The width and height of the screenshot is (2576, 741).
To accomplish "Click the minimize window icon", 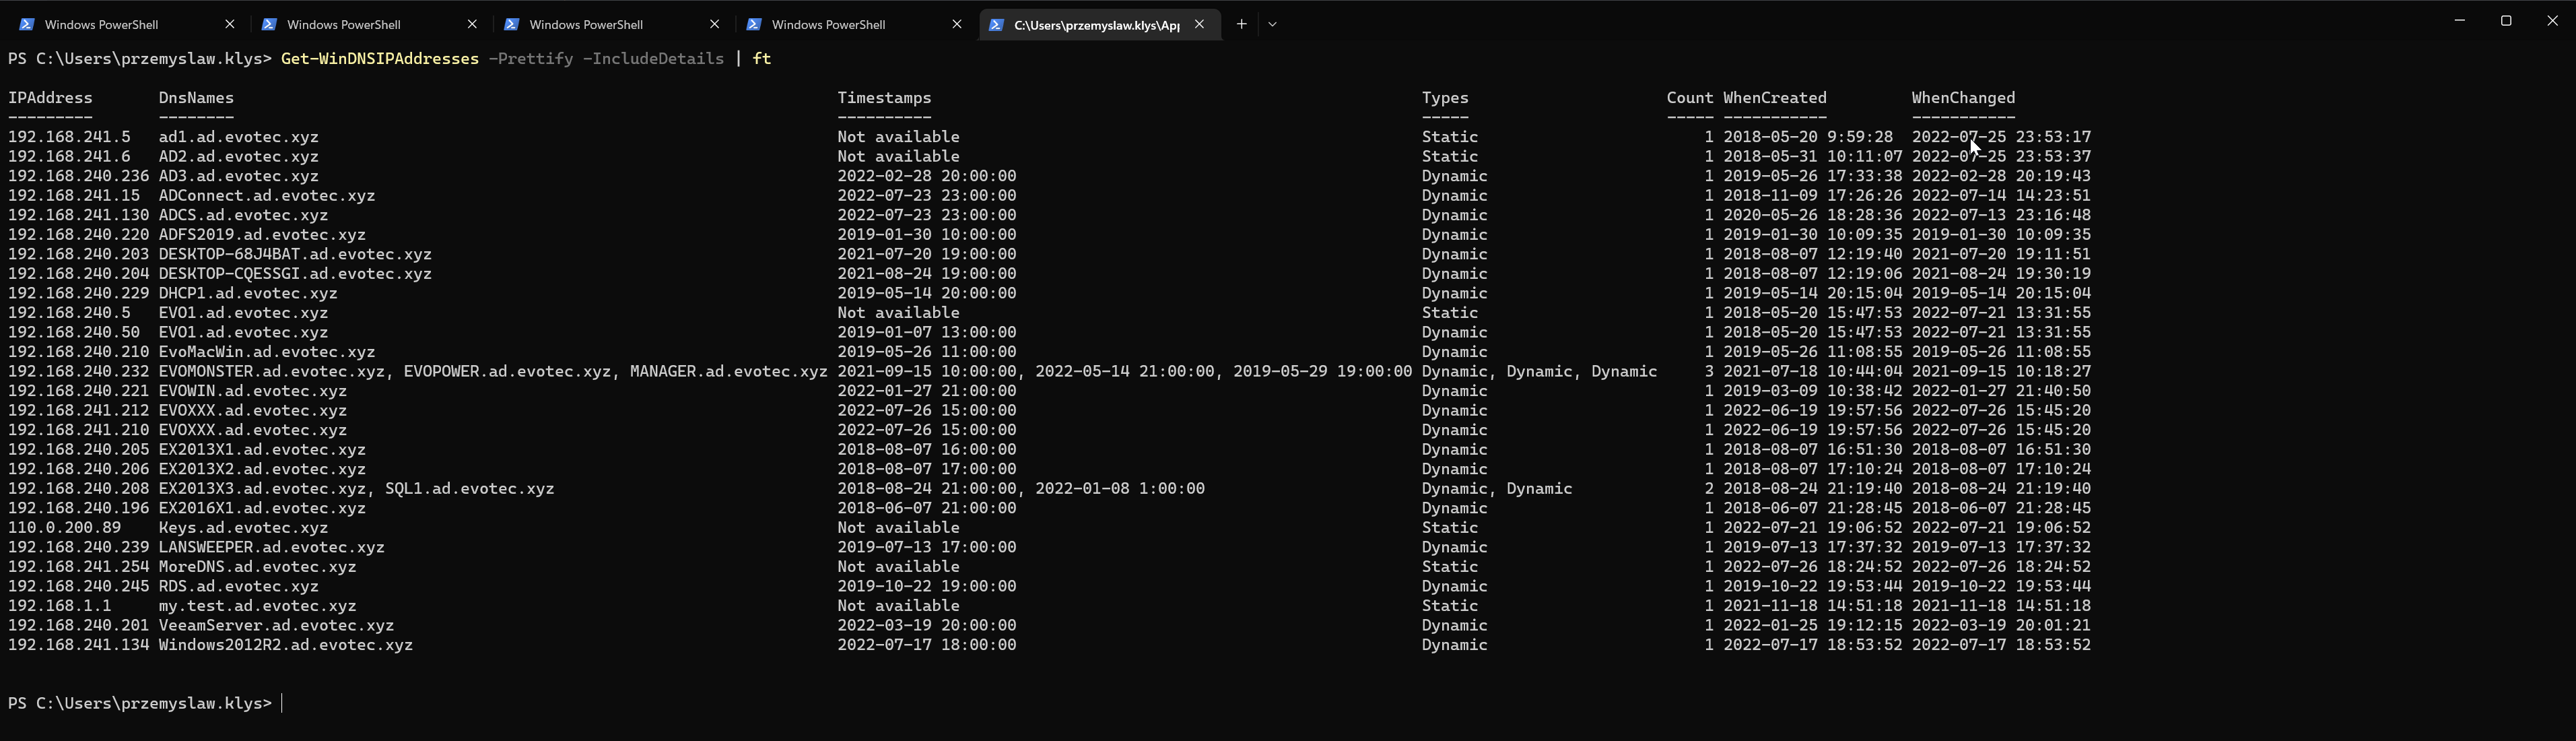I will (x=2459, y=20).
